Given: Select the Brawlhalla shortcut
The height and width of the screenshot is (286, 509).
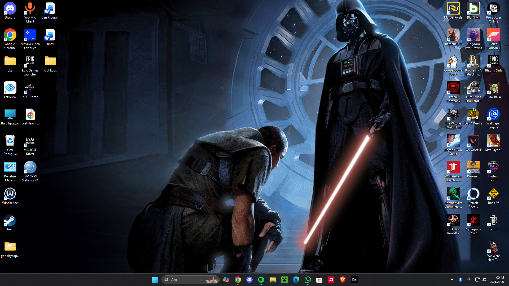Looking at the screenshot, I should pyautogui.click(x=493, y=90).
